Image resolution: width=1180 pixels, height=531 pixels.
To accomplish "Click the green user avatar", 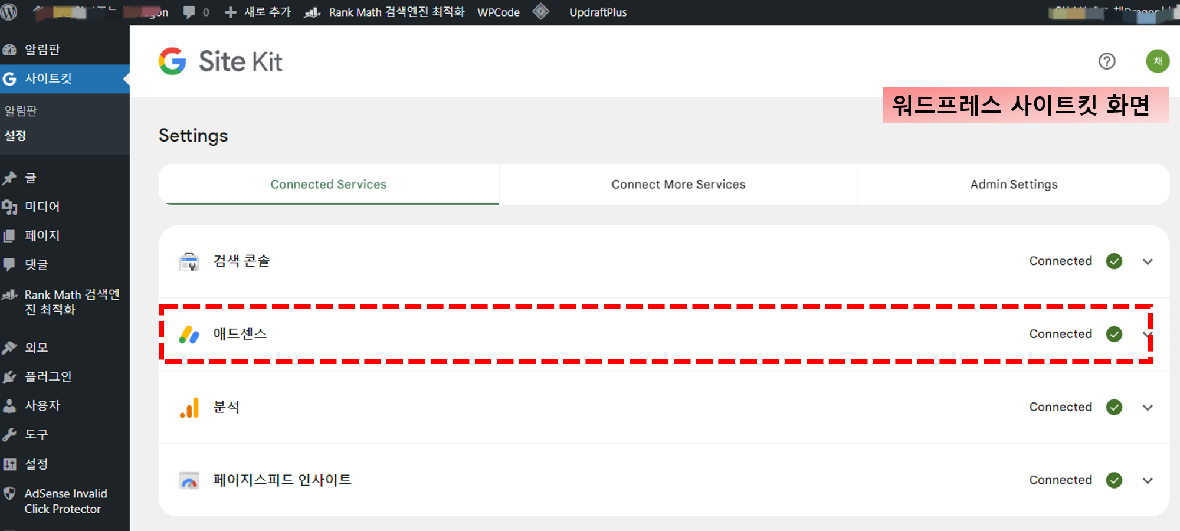I will point(1158,61).
